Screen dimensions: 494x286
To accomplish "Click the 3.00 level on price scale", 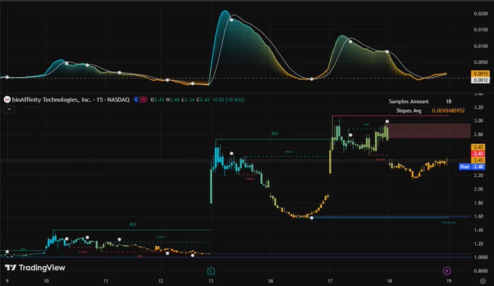I will (478, 121).
